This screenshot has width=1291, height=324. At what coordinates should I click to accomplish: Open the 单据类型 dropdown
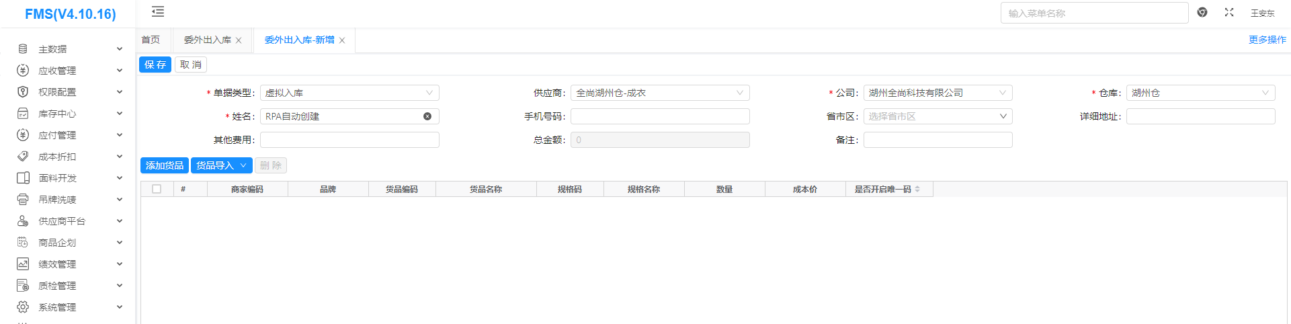(349, 93)
